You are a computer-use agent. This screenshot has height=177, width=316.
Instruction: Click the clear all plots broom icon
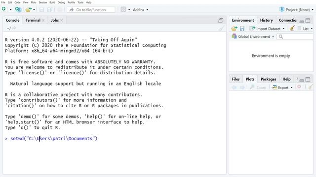pyautogui.click(x=311, y=87)
